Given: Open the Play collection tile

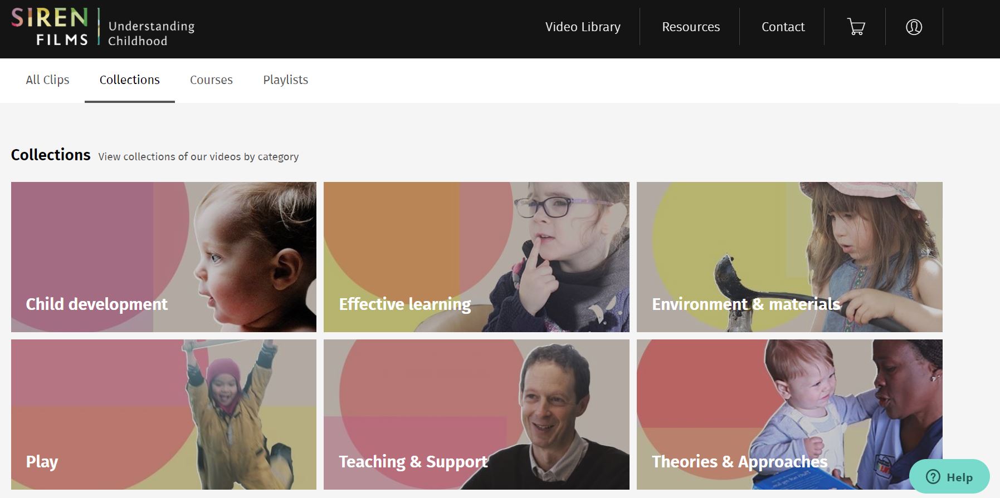Looking at the screenshot, I should click(164, 415).
